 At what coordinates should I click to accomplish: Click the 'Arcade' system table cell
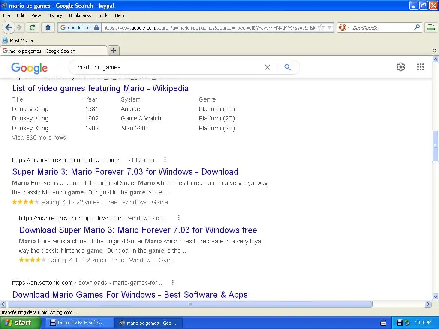[130, 109]
